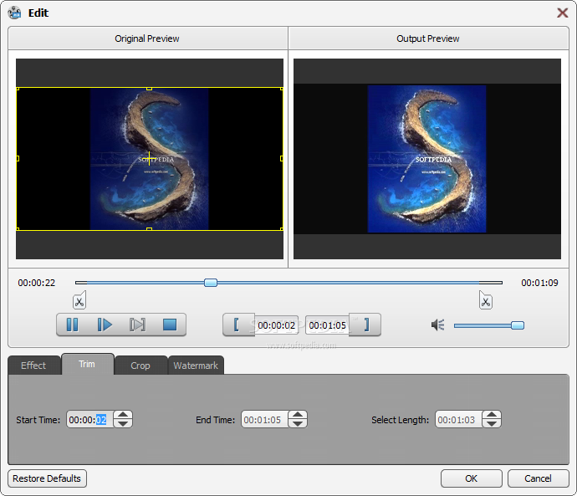Viewport: 577px width, 496px height.
Task: Click the Select Length input field
Action: click(459, 419)
